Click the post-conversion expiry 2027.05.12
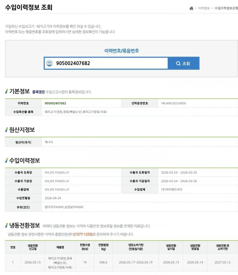 pos(222,262)
